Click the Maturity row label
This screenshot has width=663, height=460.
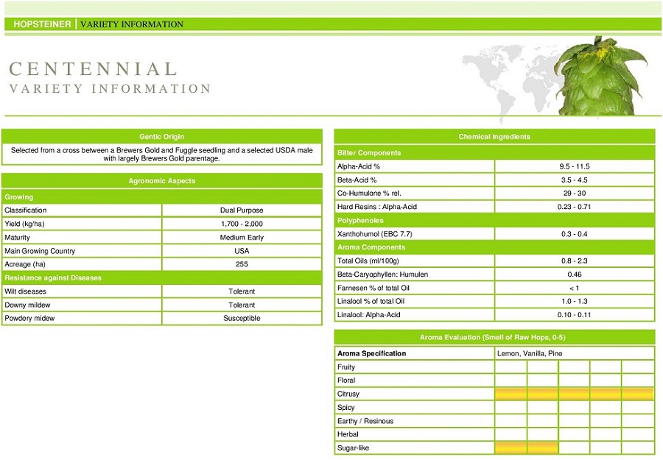pyautogui.click(x=17, y=237)
